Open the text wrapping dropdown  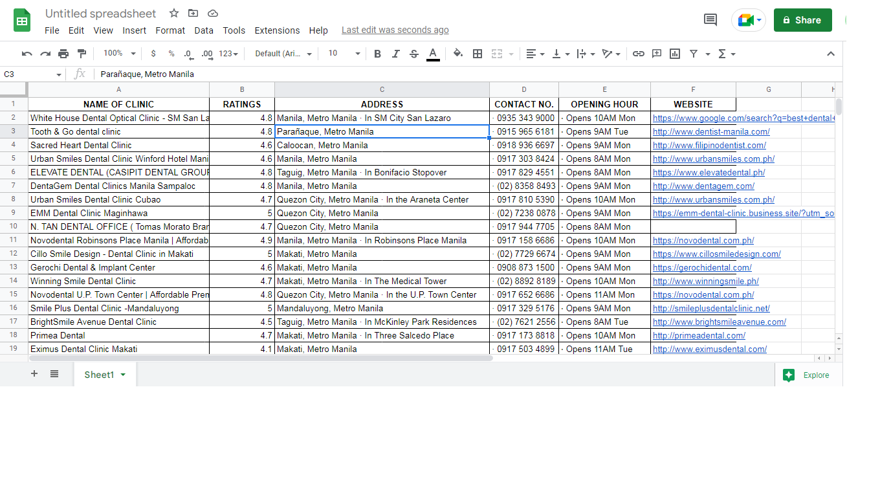586,54
